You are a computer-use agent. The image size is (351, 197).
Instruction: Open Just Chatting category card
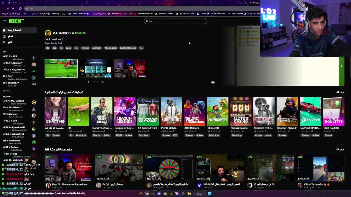tap(55, 112)
